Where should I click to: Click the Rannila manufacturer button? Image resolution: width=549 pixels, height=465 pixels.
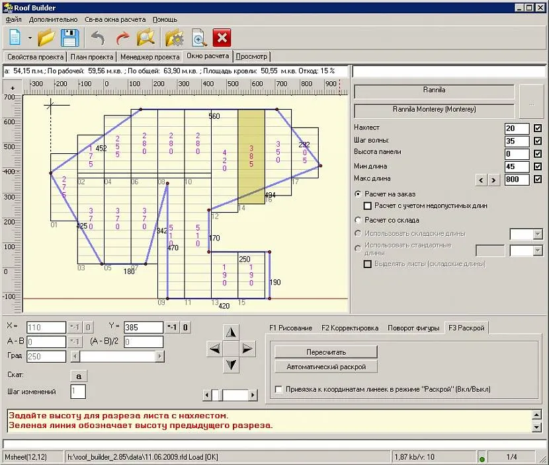pyautogui.click(x=434, y=90)
